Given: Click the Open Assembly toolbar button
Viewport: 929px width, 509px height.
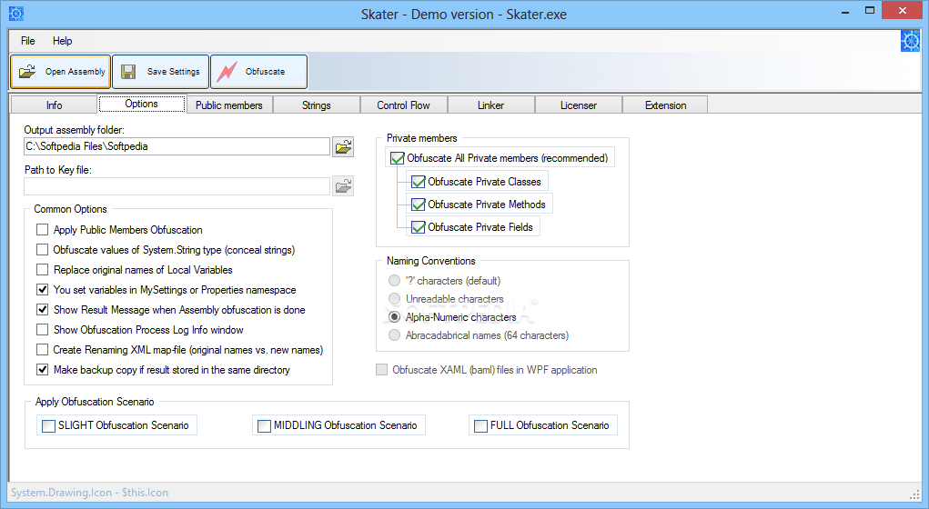Looking at the screenshot, I should (60, 72).
